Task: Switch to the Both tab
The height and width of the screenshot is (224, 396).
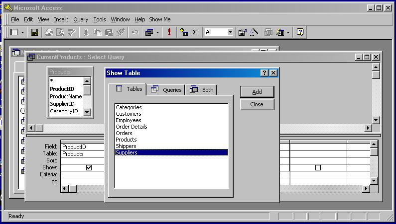Action: point(202,90)
